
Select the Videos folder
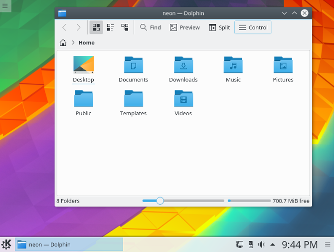point(183,103)
